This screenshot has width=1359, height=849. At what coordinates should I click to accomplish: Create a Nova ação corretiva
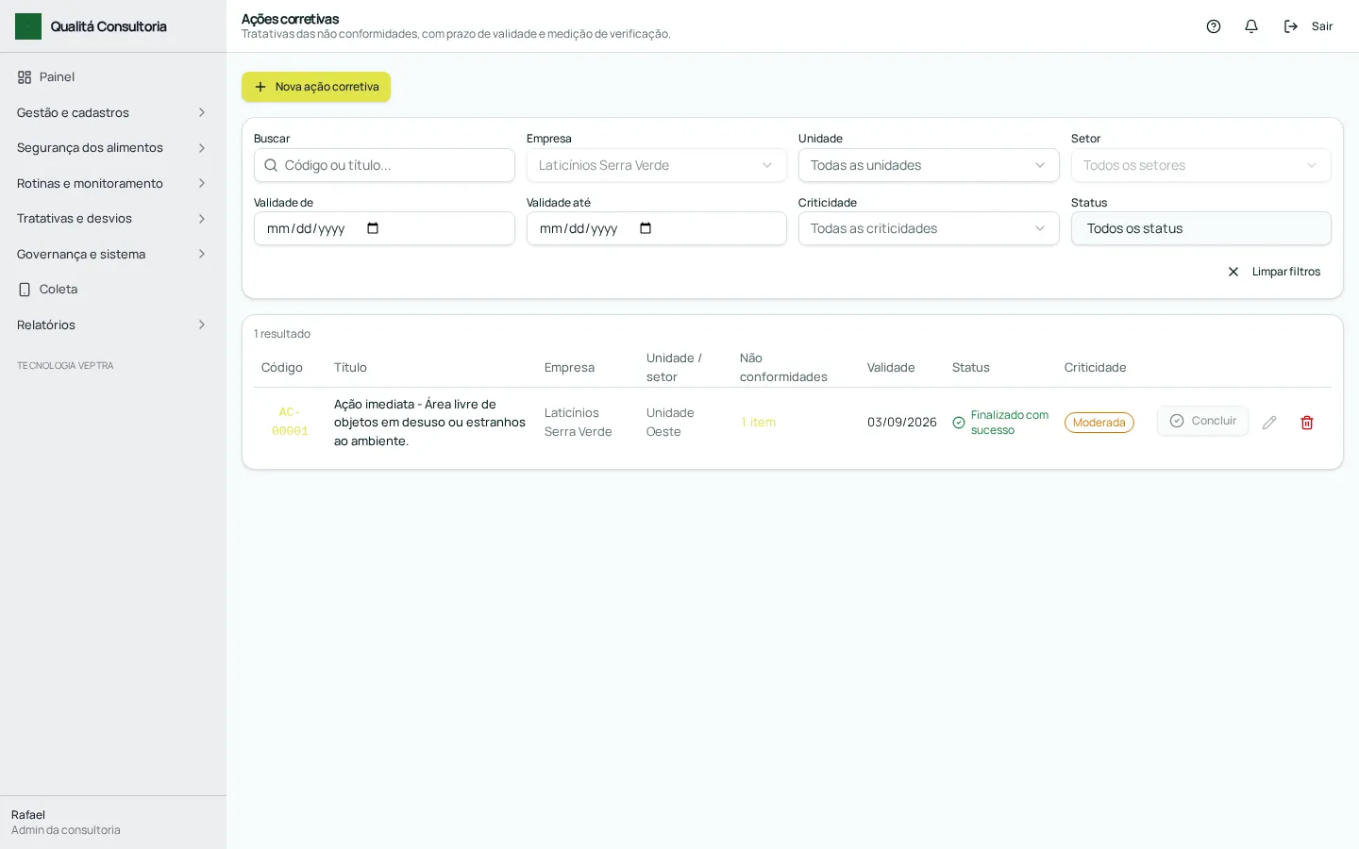pyautogui.click(x=316, y=87)
